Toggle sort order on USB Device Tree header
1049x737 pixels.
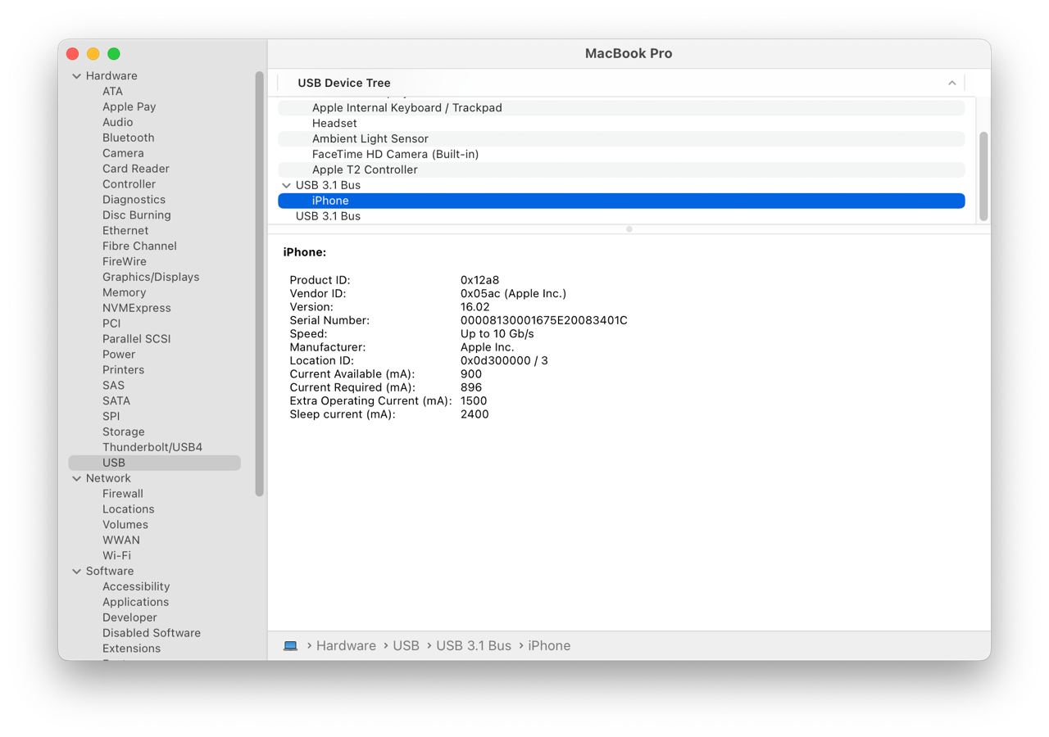coord(951,83)
